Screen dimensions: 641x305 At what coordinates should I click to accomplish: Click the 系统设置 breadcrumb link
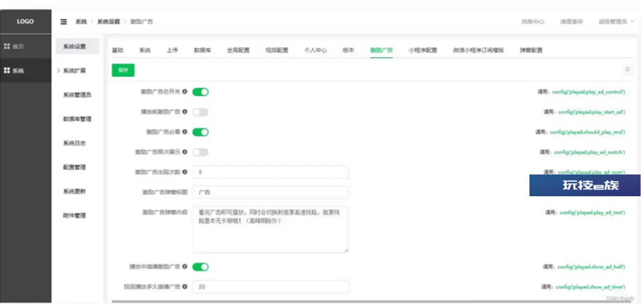point(109,22)
